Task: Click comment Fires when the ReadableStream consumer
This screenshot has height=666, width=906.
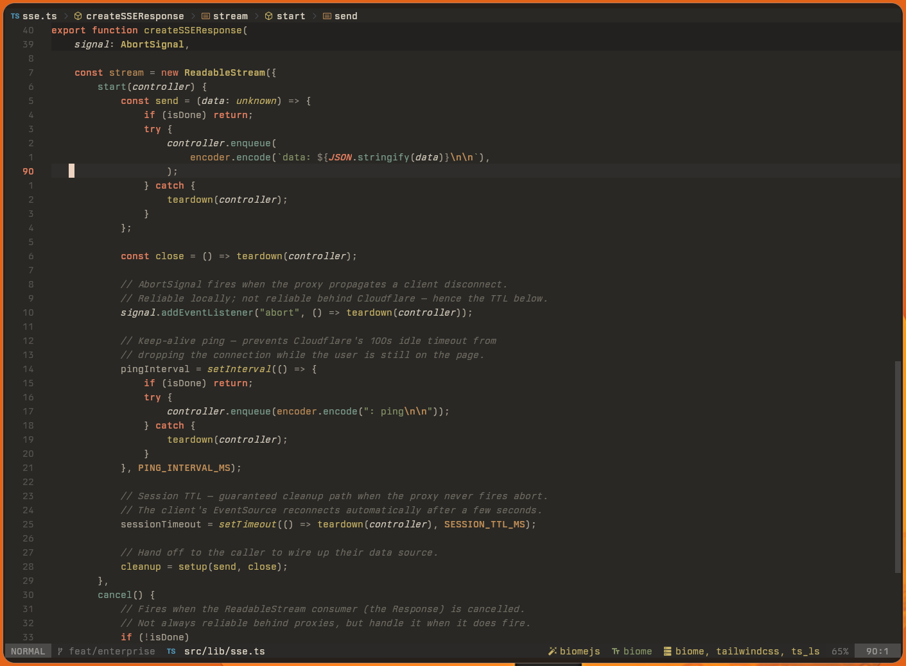Action: click(323, 609)
